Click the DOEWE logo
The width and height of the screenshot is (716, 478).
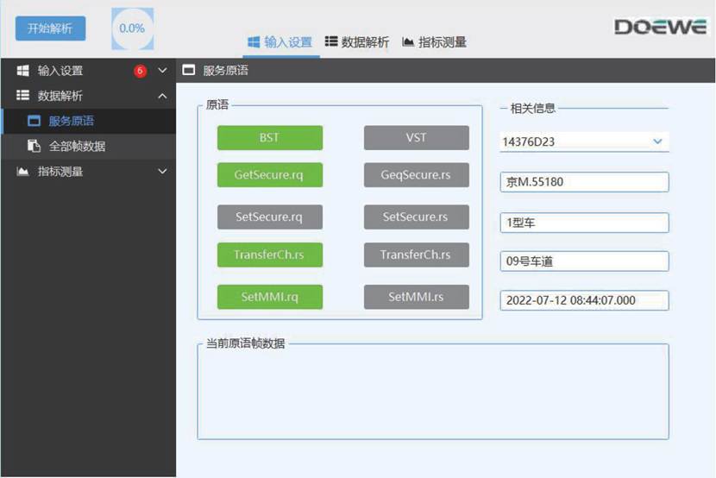(660, 27)
